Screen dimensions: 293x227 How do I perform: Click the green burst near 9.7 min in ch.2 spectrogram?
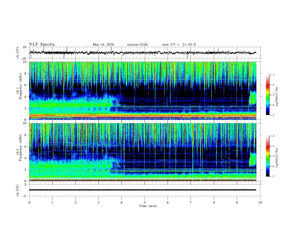pyautogui.click(x=252, y=159)
